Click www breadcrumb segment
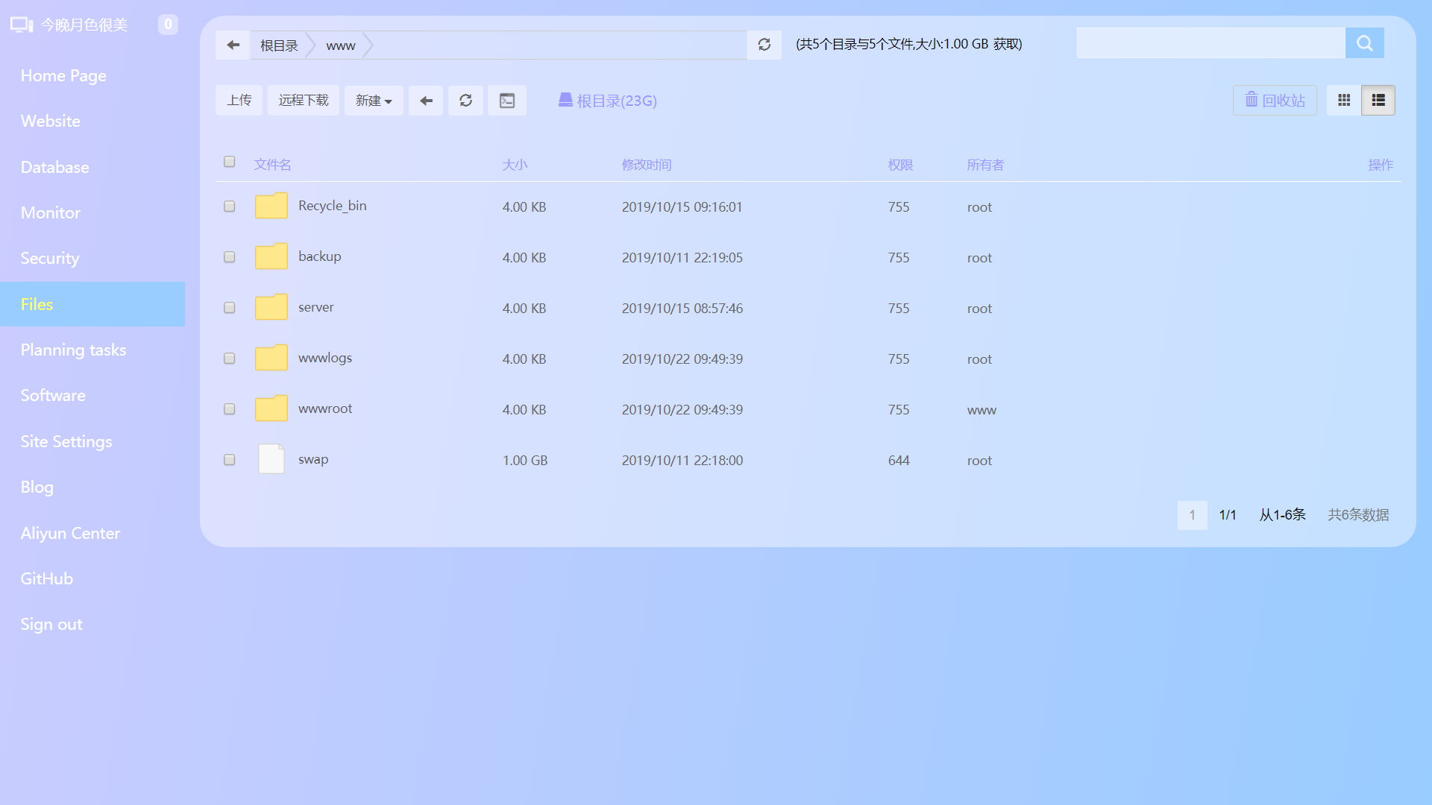 (x=340, y=45)
